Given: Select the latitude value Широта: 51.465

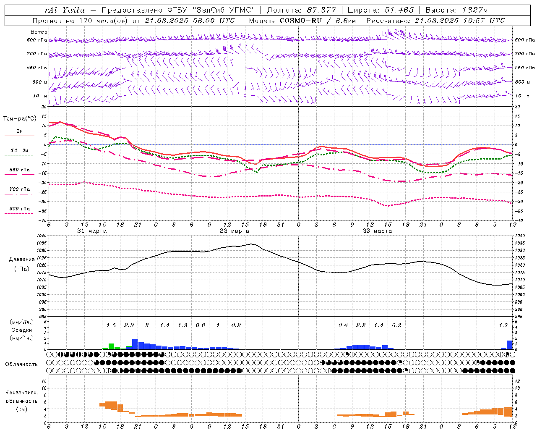Looking at the screenshot, I should pyautogui.click(x=381, y=10).
